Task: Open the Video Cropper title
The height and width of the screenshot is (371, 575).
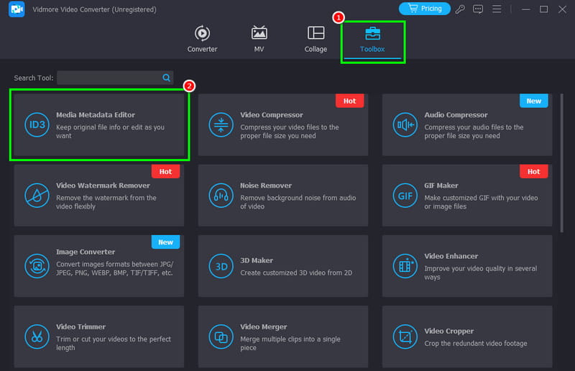Action: click(x=448, y=331)
